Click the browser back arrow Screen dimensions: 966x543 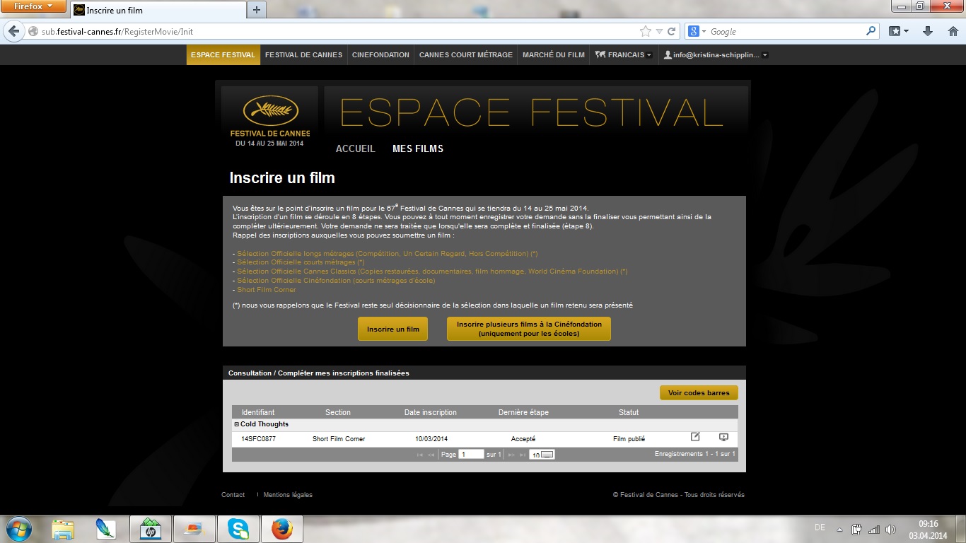pyautogui.click(x=13, y=31)
